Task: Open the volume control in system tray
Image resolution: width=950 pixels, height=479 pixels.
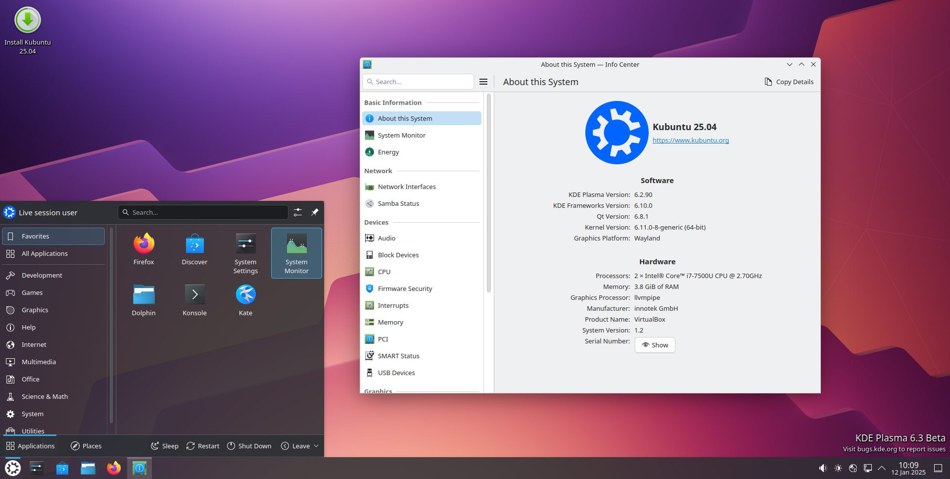Action: click(x=823, y=468)
